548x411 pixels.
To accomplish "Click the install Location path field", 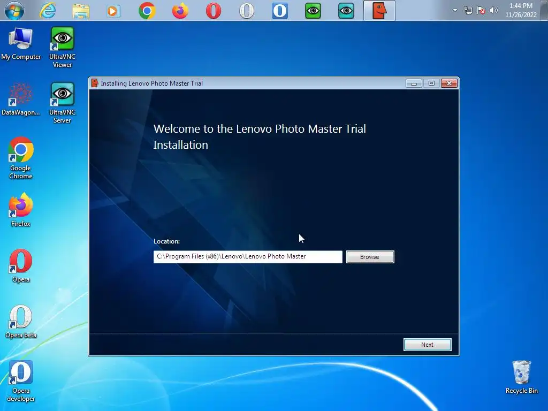I will pos(248,257).
